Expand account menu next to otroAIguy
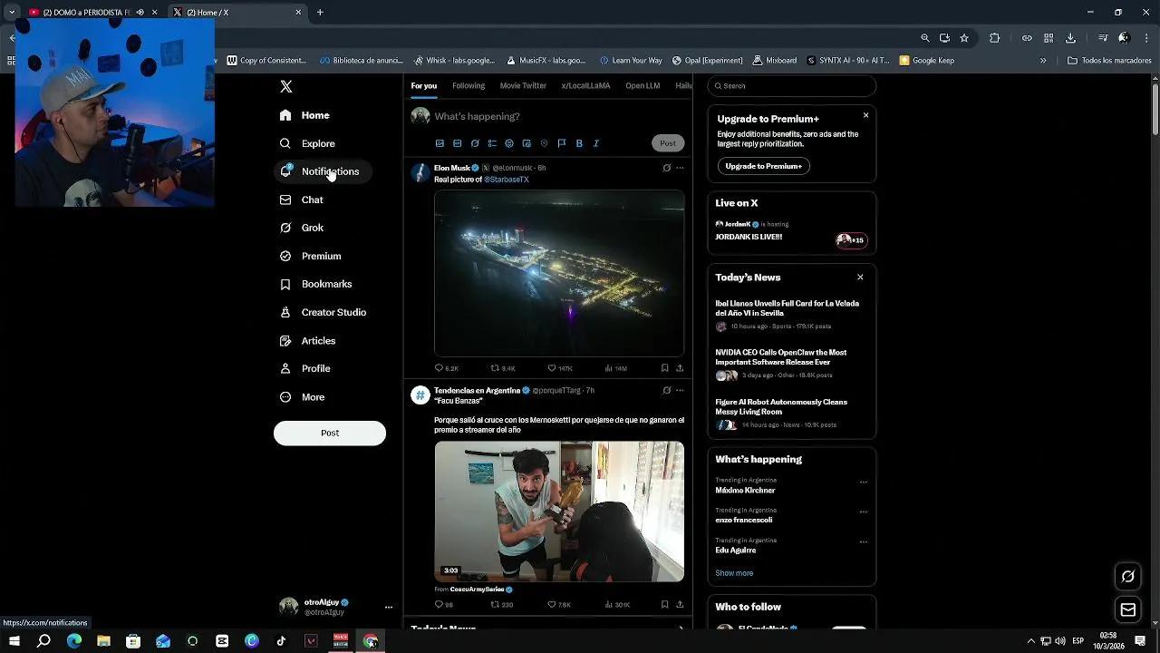 coord(389,607)
